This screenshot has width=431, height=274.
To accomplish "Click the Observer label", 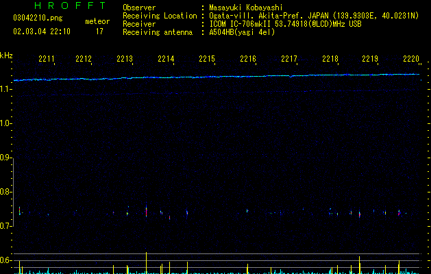I will [139, 8].
